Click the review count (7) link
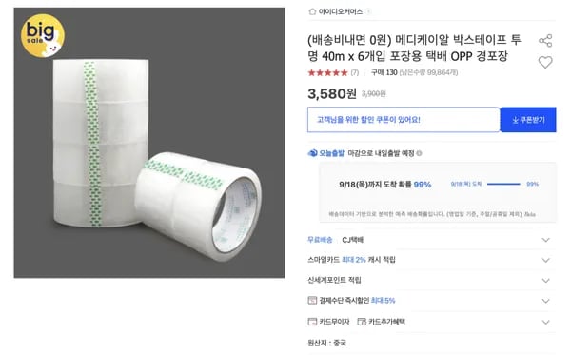Viewport: 571px width, 355px height. pos(355,73)
